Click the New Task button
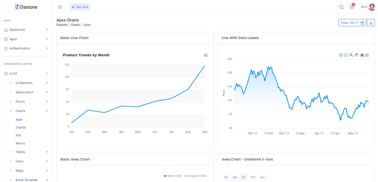Screen dimensions: 378x182 [80, 7]
